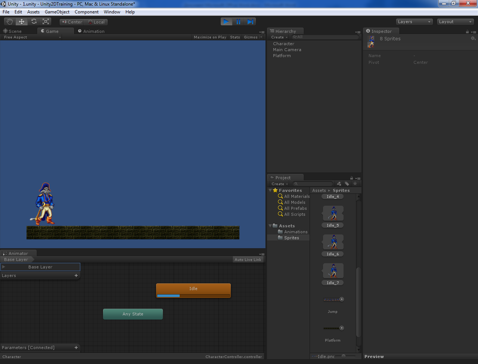The width and height of the screenshot is (478, 364).
Task: Add a new Animator parameter with the plus icon
Action: [x=76, y=348]
